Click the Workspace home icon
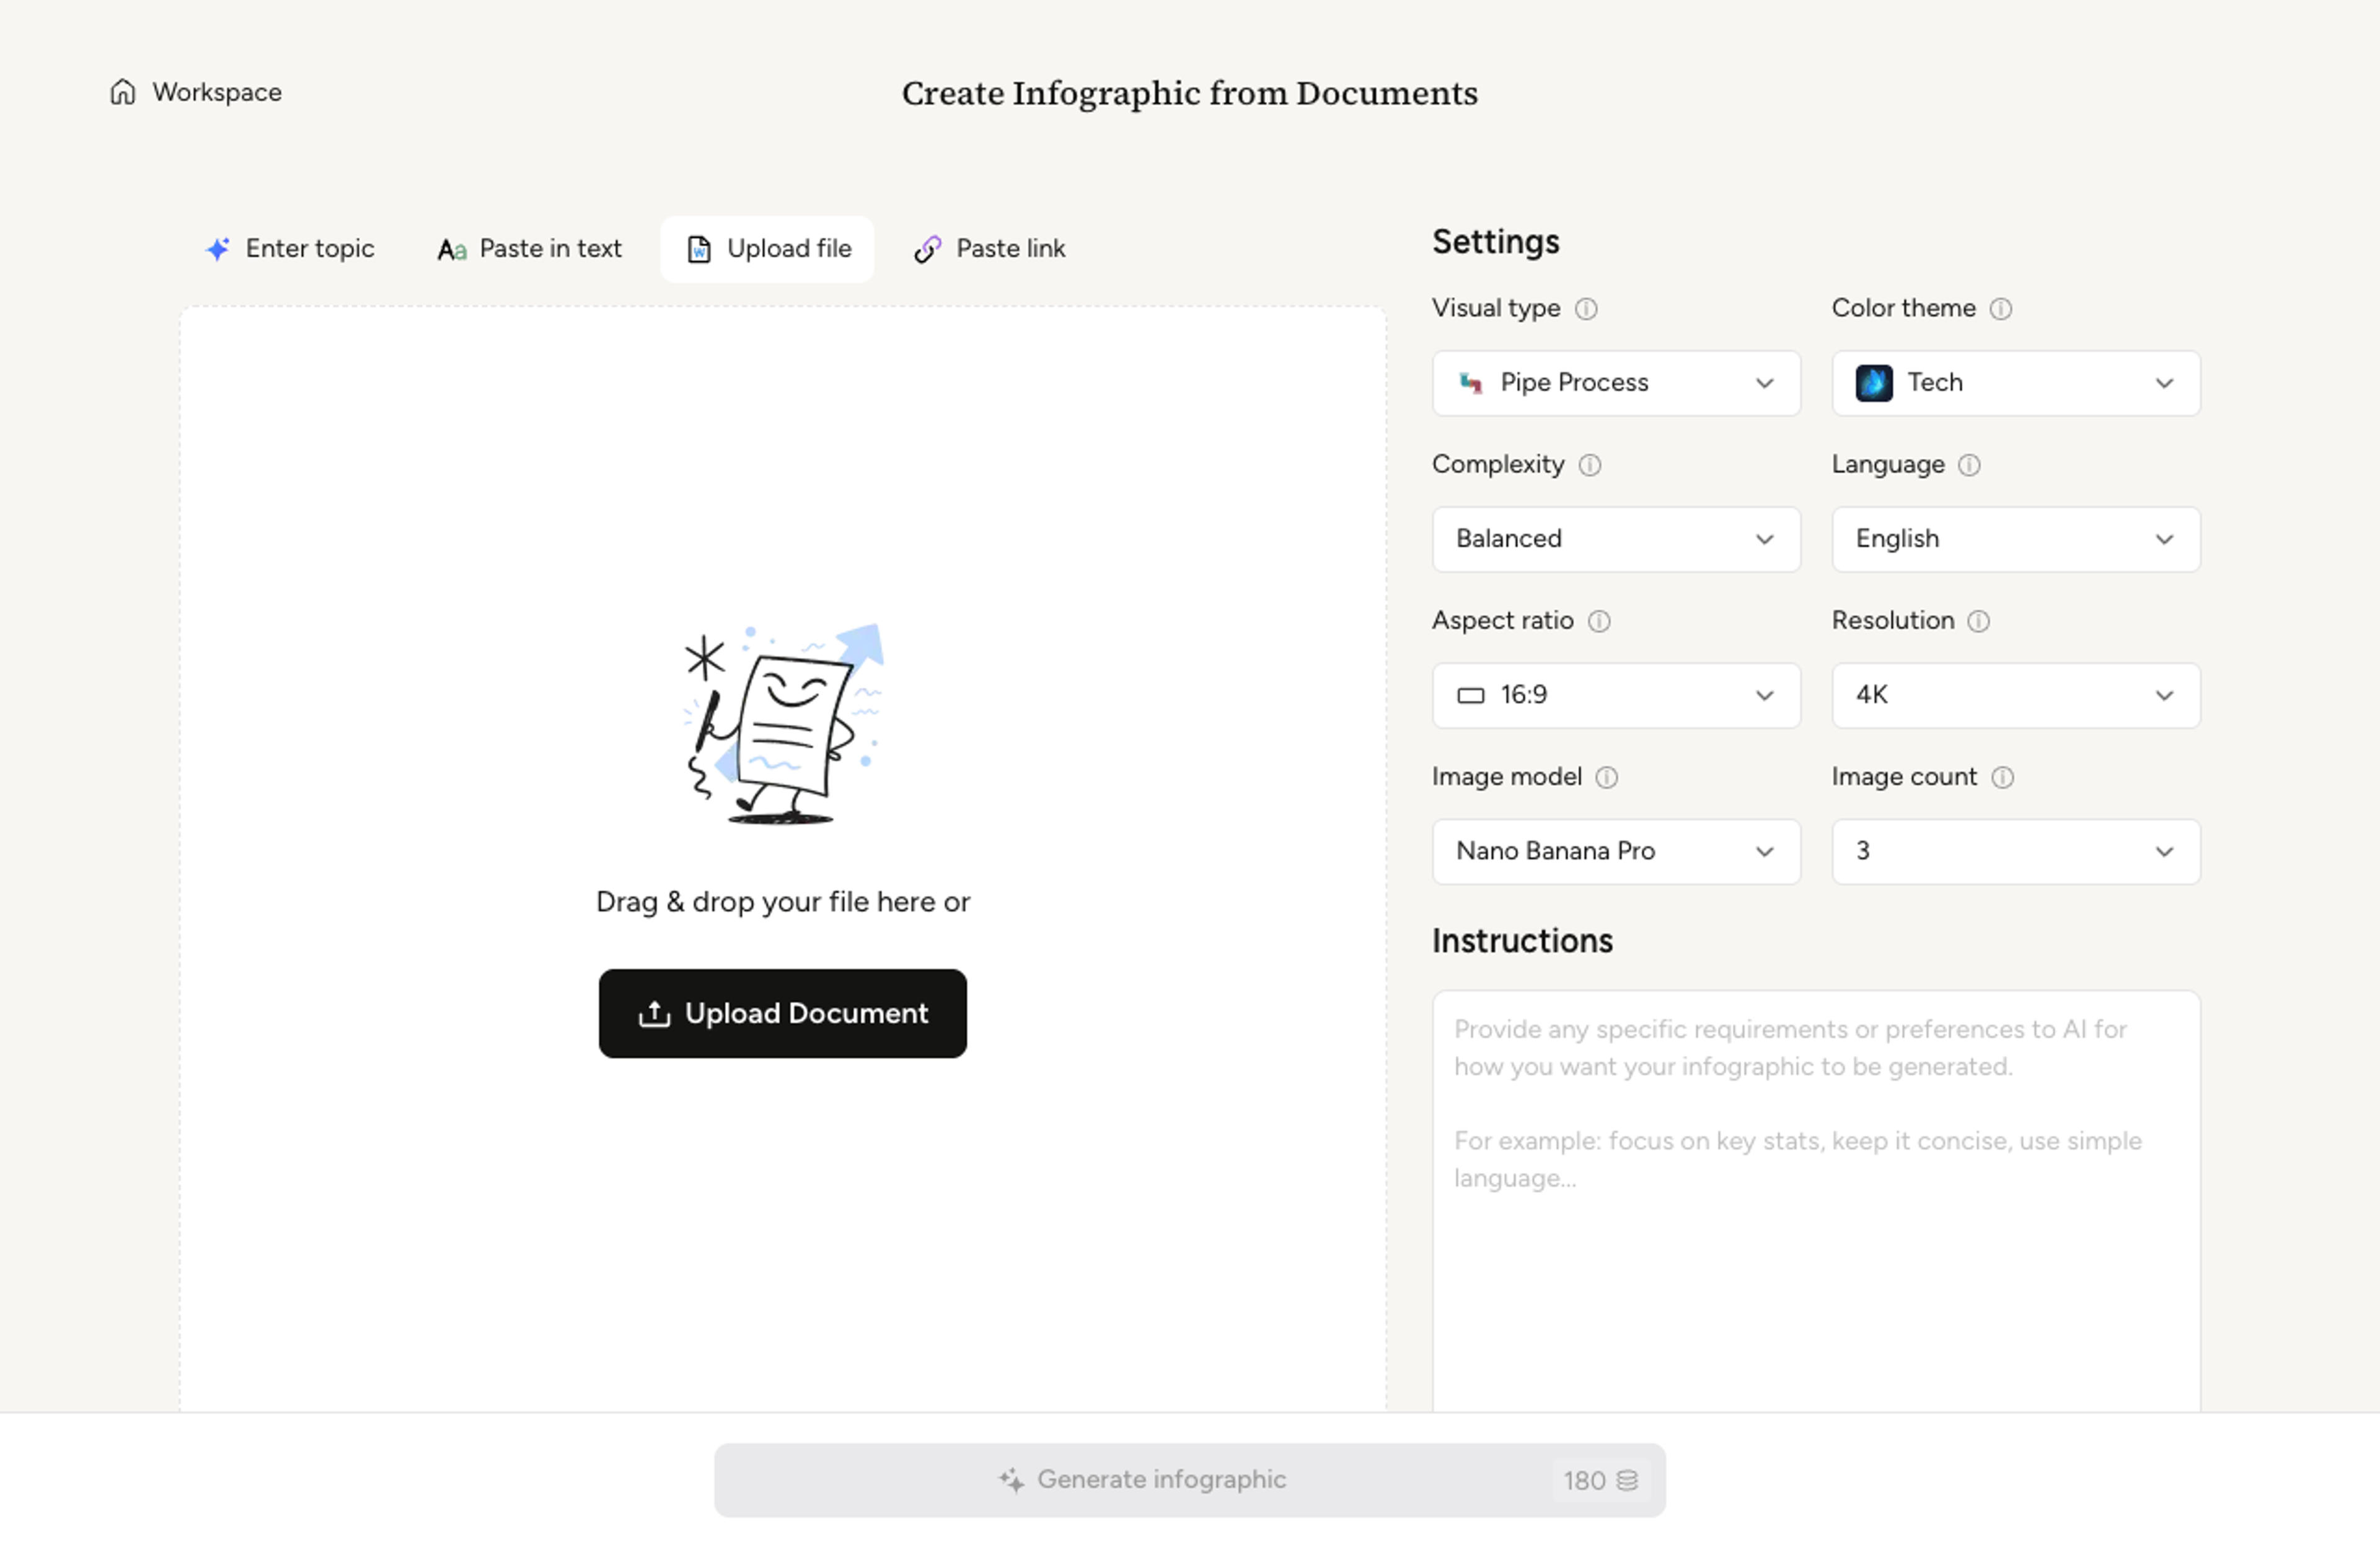 click(x=122, y=92)
